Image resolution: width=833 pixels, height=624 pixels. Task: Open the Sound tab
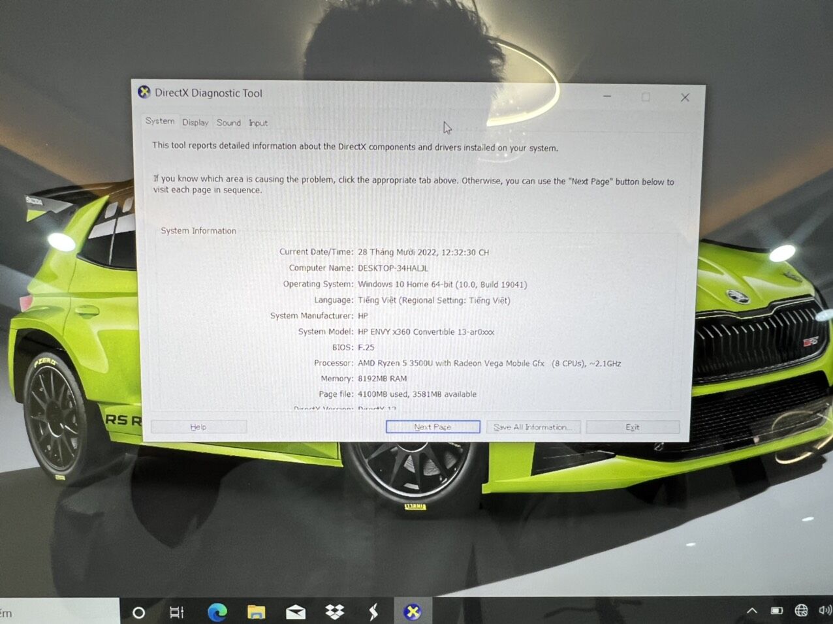point(228,123)
